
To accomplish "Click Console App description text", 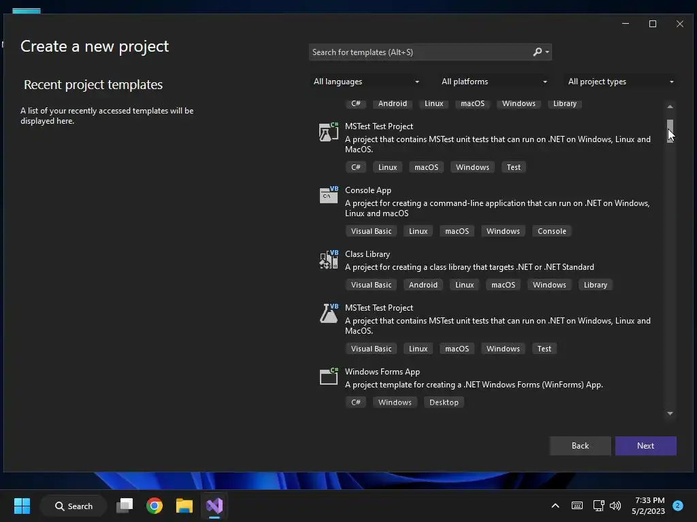I will pos(497,208).
